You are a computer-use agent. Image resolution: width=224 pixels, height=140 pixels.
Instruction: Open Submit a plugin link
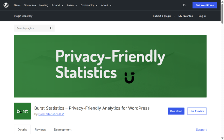162,16
